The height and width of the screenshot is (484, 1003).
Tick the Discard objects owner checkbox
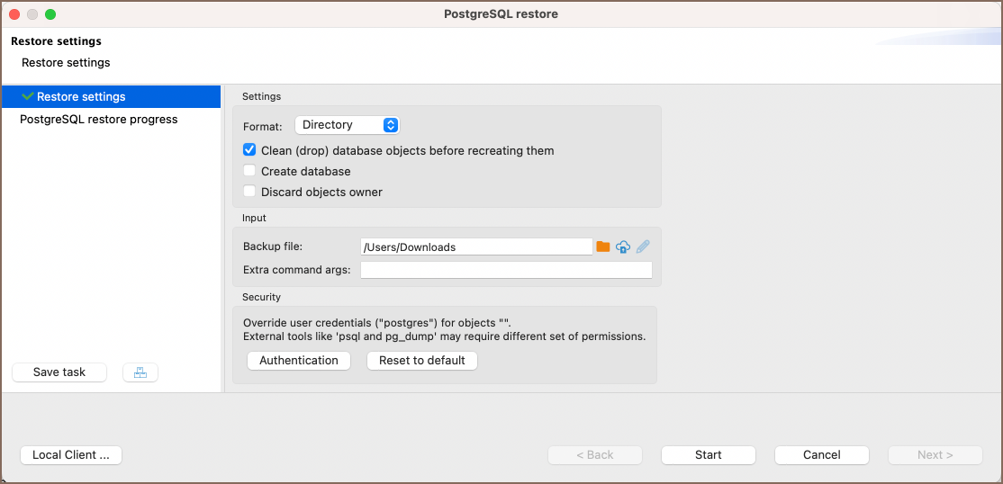[x=250, y=192]
